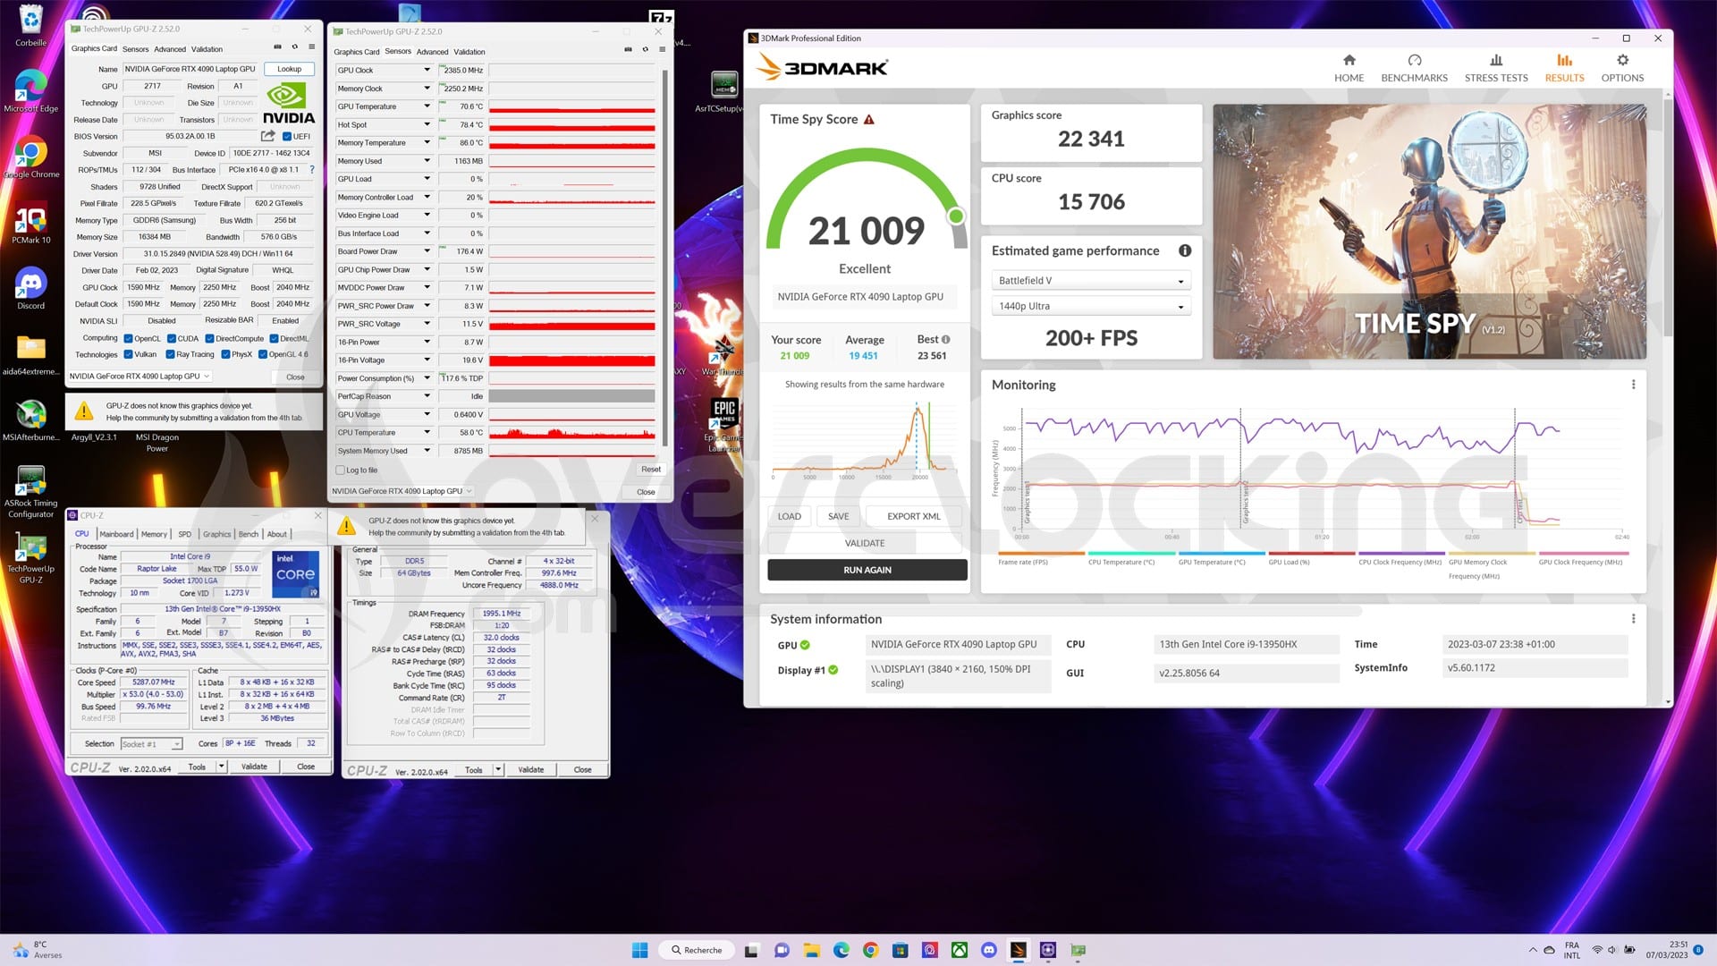This screenshot has width=1717, height=966.
Task: Open MSI Afterburner desktop icon
Action: 31,419
